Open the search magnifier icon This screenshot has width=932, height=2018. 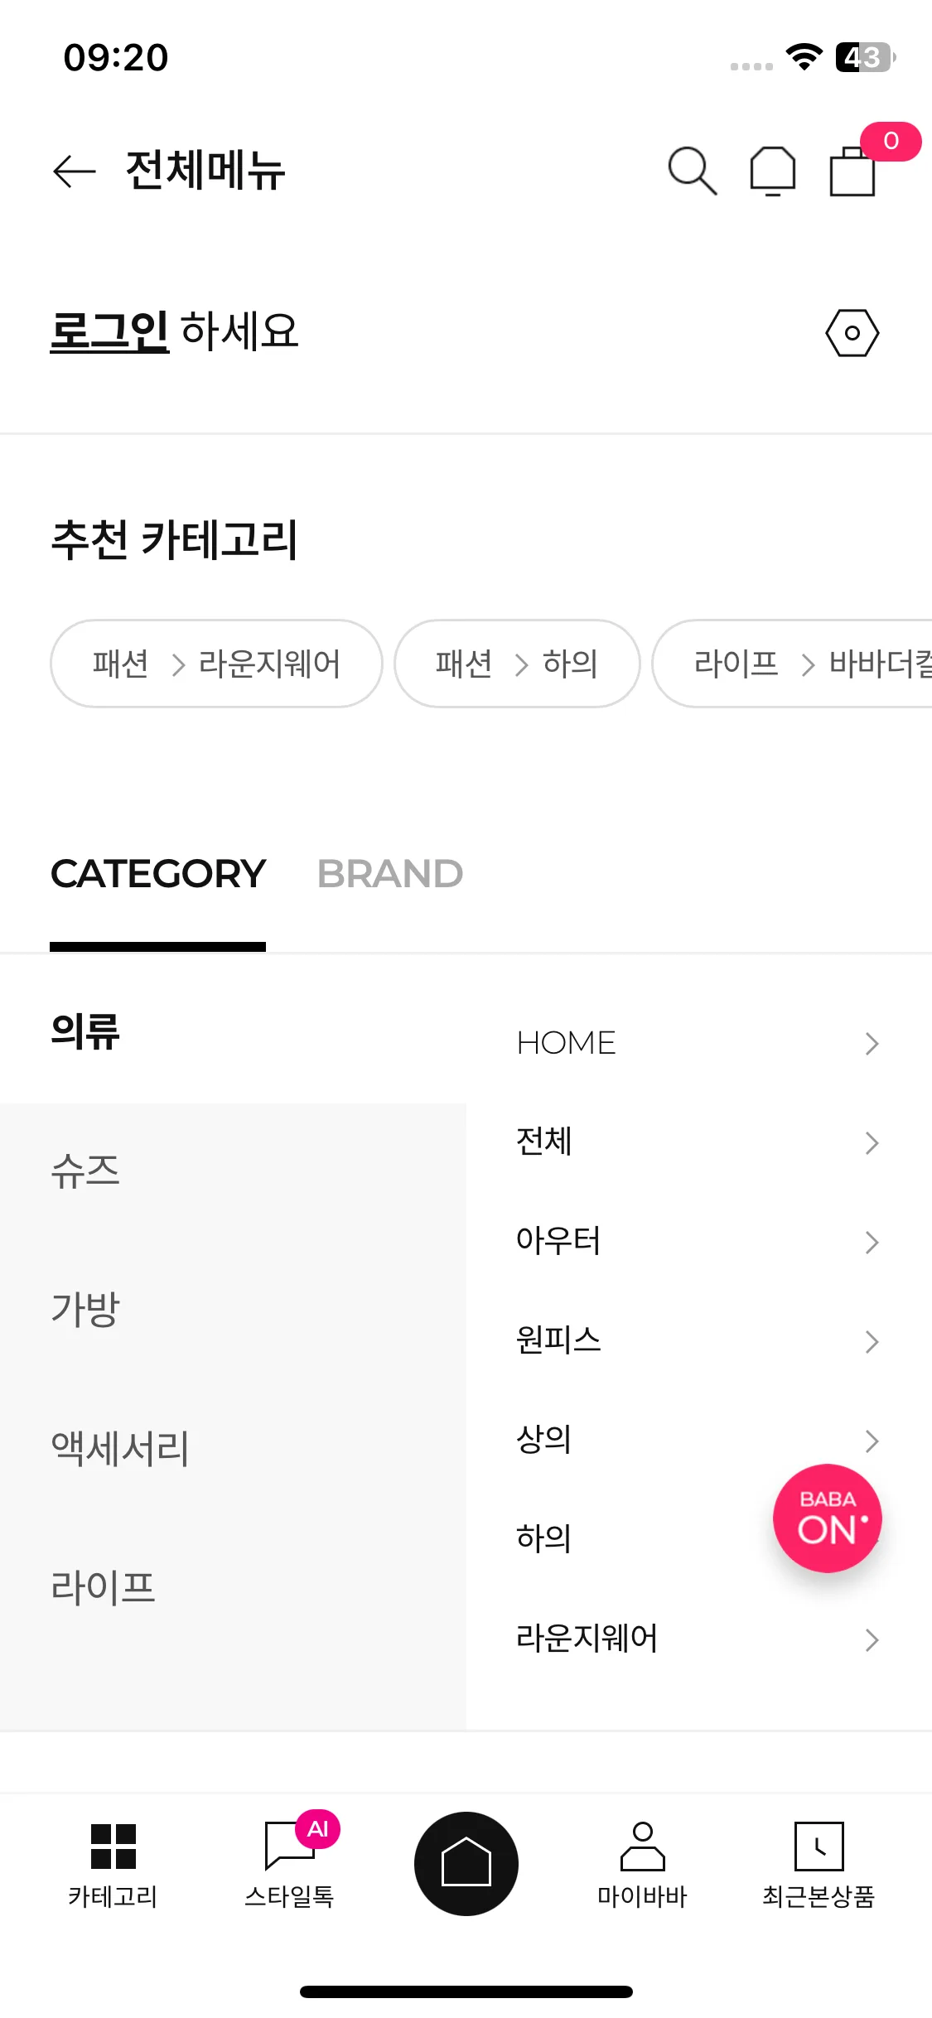pyautogui.click(x=693, y=171)
